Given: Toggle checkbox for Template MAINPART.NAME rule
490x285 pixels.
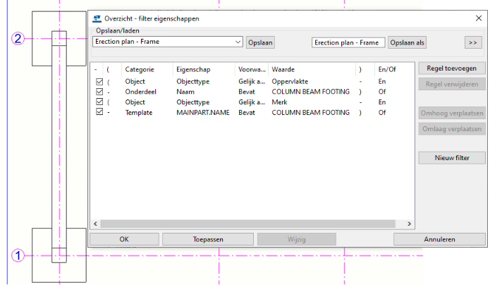Looking at the screenshot, I should [99, 111].
